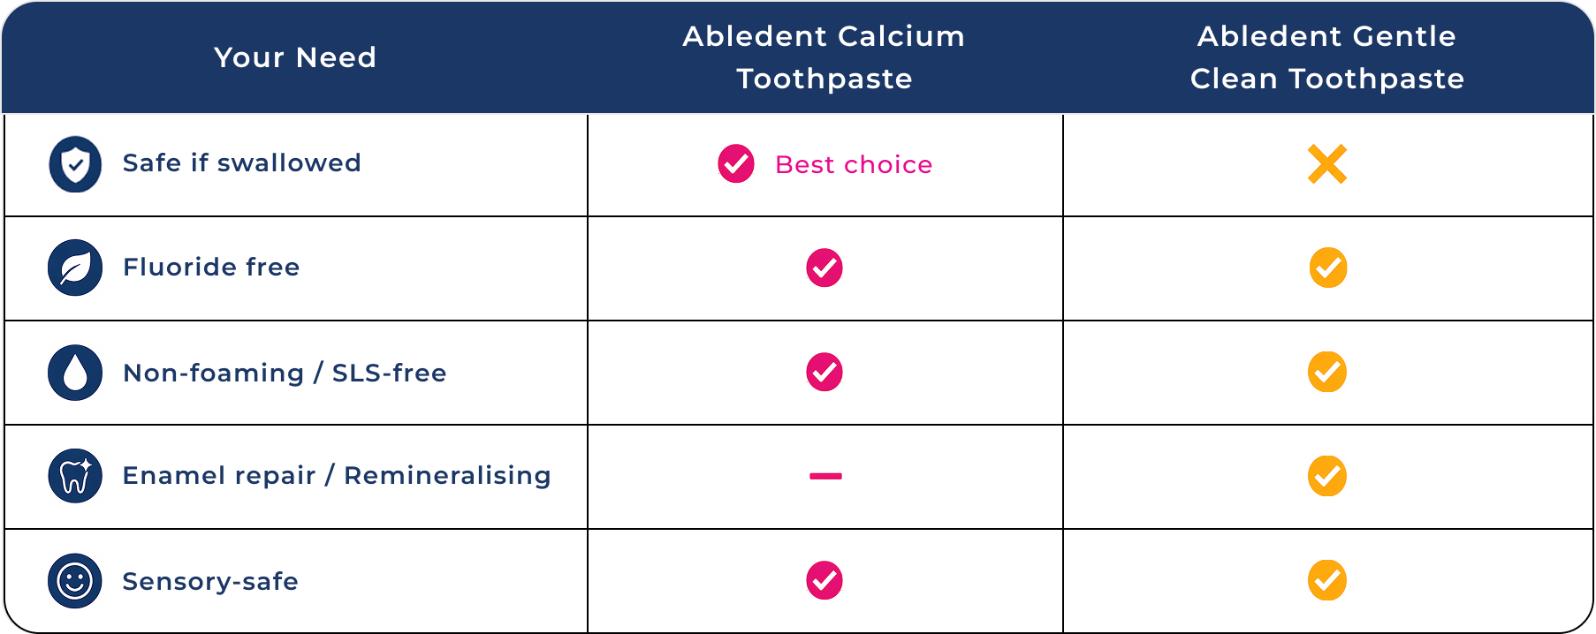
Task: Click the leaf icon for Fluoride free
Action: (75, 268)
